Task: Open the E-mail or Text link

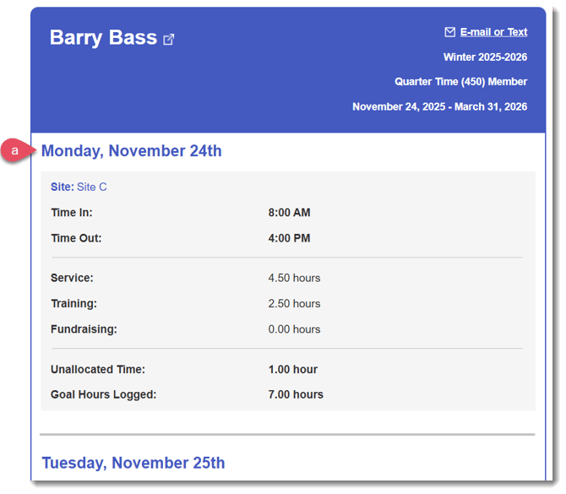Action: [x=493, y=32]
